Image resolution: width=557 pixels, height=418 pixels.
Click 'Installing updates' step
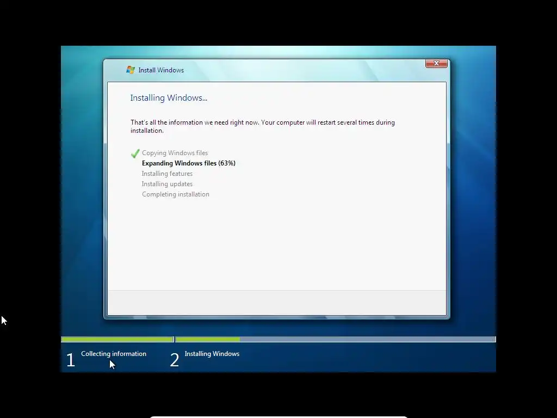click(x=168, y=184)
